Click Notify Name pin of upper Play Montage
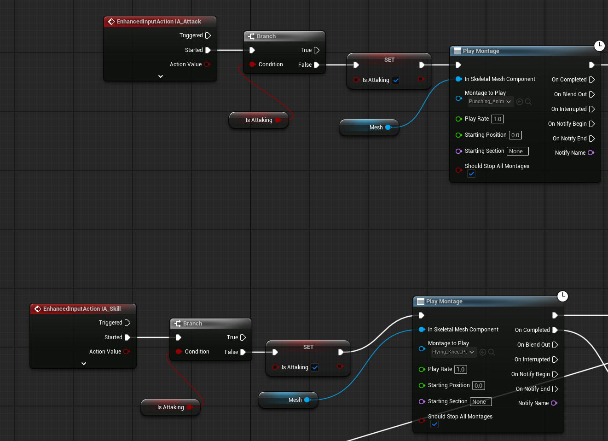 point(591,153)
